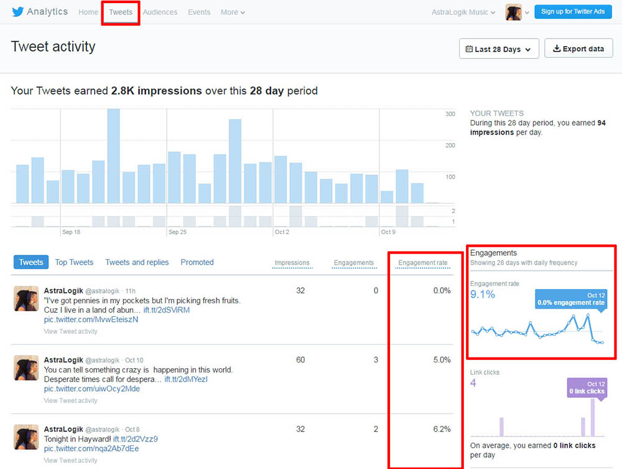622x469 pixels.
Task: Click the Oct 12 link clicks tooltip
Action: (587, 387)
